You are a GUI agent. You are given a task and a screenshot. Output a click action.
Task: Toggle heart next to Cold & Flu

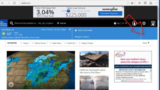pos(65,43)
